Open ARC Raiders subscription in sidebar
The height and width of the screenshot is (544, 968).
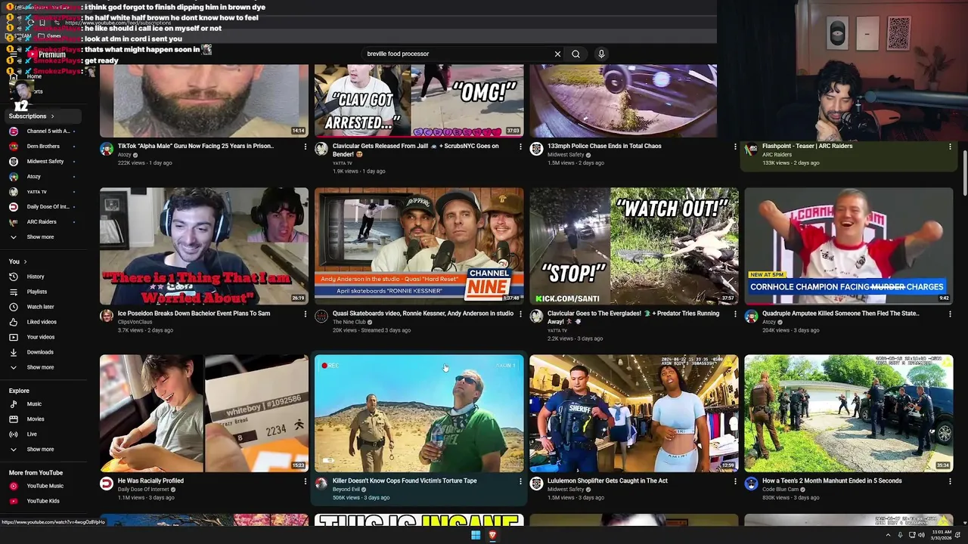pyautogui.click(x=44, y=221)
